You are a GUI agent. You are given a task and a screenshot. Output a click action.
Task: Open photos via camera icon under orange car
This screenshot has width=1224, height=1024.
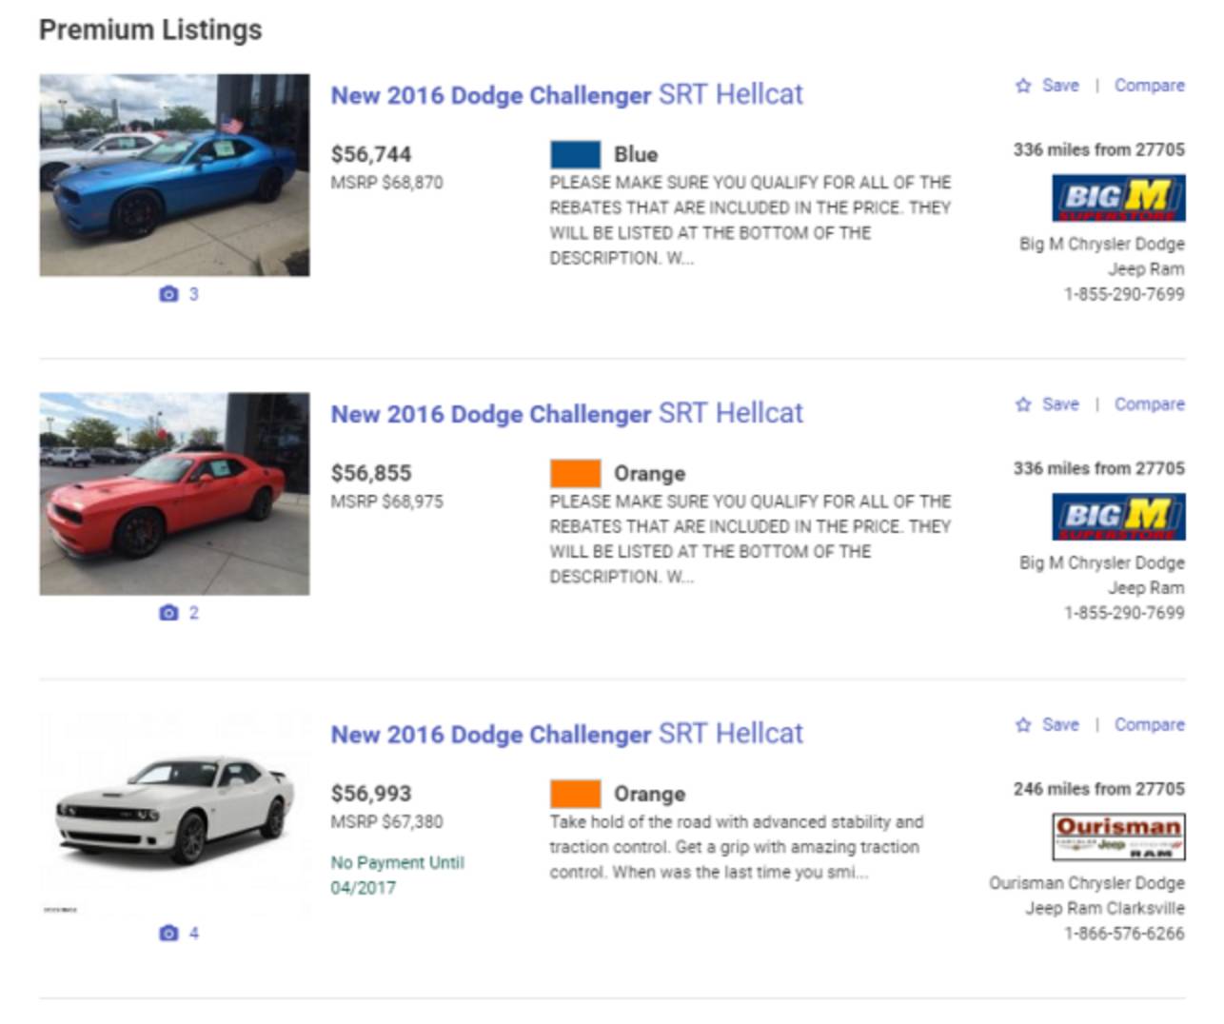169,613
